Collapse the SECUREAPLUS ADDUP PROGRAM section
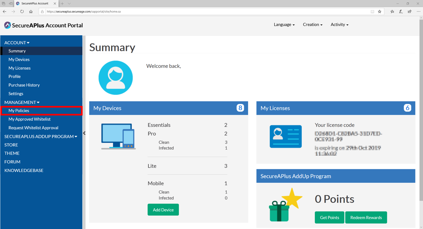This screenshot has width=423, height=229. click(x=40, y=136)
